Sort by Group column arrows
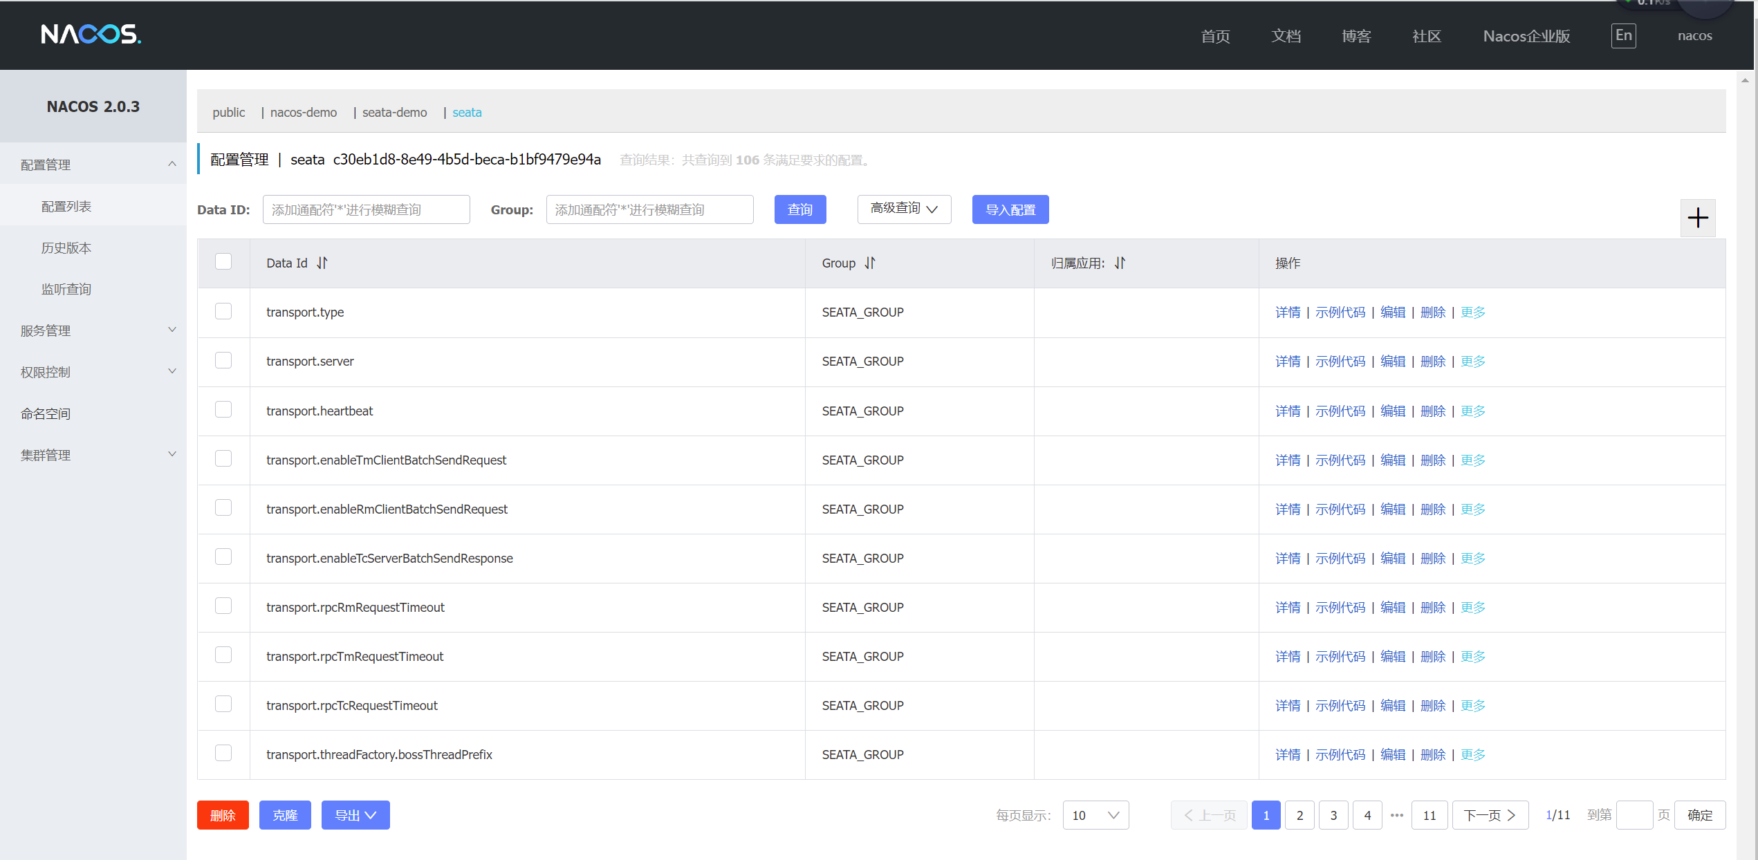This screenshot has height=860, width=1758. (870, 263)
